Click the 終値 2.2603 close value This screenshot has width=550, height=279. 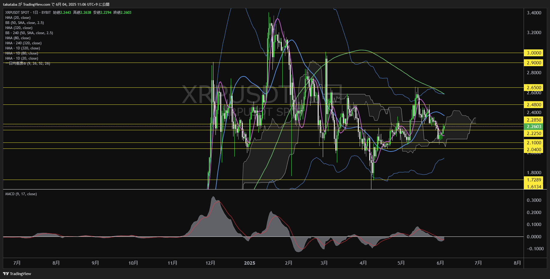[x=122, y=12]
